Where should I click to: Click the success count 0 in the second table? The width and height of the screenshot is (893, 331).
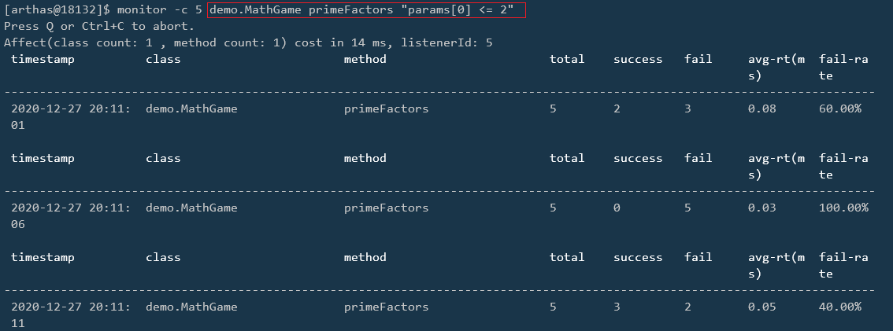pyautogui.click(x=617, y=208)
